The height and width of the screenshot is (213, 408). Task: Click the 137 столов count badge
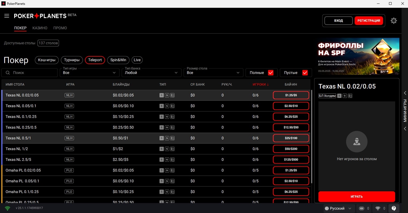coord(48,43)
